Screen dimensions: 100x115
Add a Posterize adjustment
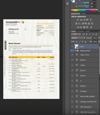coord(81,27)
